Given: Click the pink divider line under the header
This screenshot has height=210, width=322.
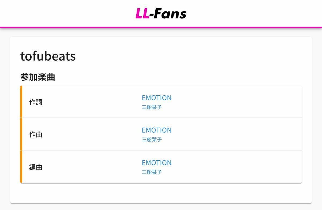Looking at the screenshot, I should coord(161,27).
